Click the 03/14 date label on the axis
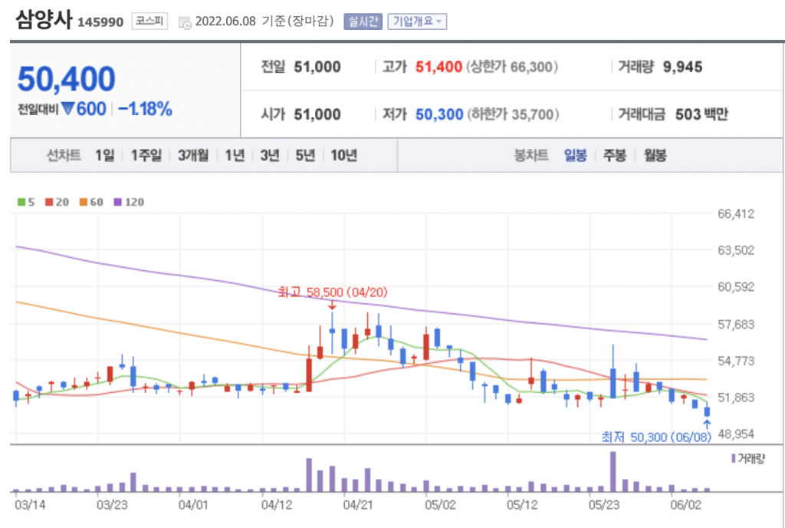Screen dimensions: 785x528 tap(30, 504)
